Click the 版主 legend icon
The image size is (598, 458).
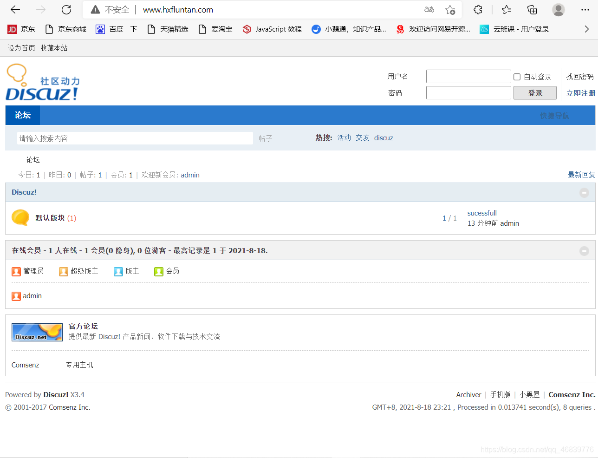(118, 271)
